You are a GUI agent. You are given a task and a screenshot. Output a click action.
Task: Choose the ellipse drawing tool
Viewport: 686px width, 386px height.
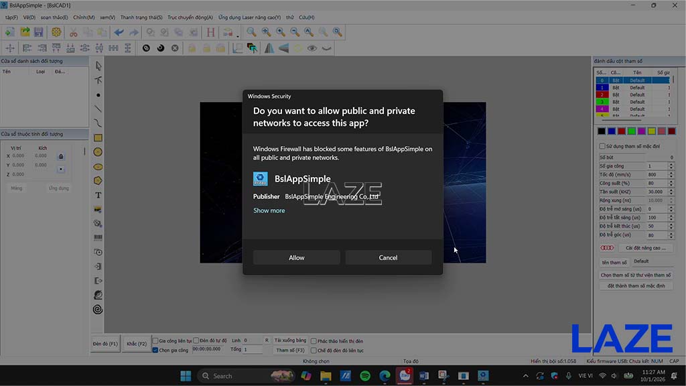tap(98, 167)
